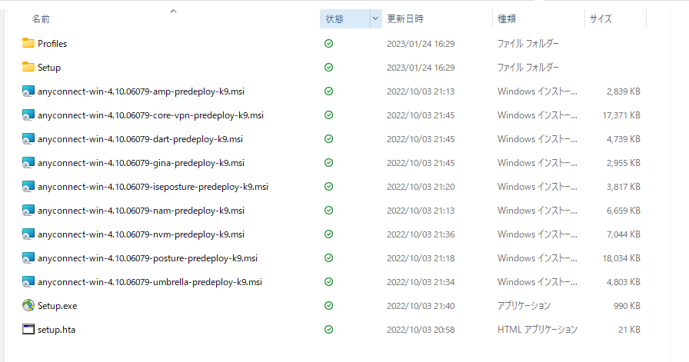Click the umbrella-predeploy msi installer icon
Screen dimensions: 689x362
[x=28, y=281]
